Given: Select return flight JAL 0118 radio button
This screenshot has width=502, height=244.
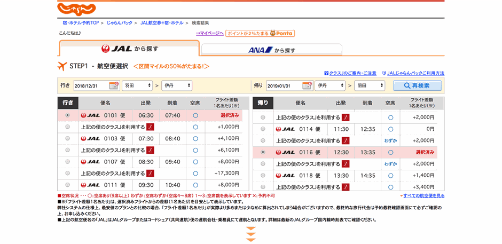Looking at the screenshot, I should (x=263, y=176).
